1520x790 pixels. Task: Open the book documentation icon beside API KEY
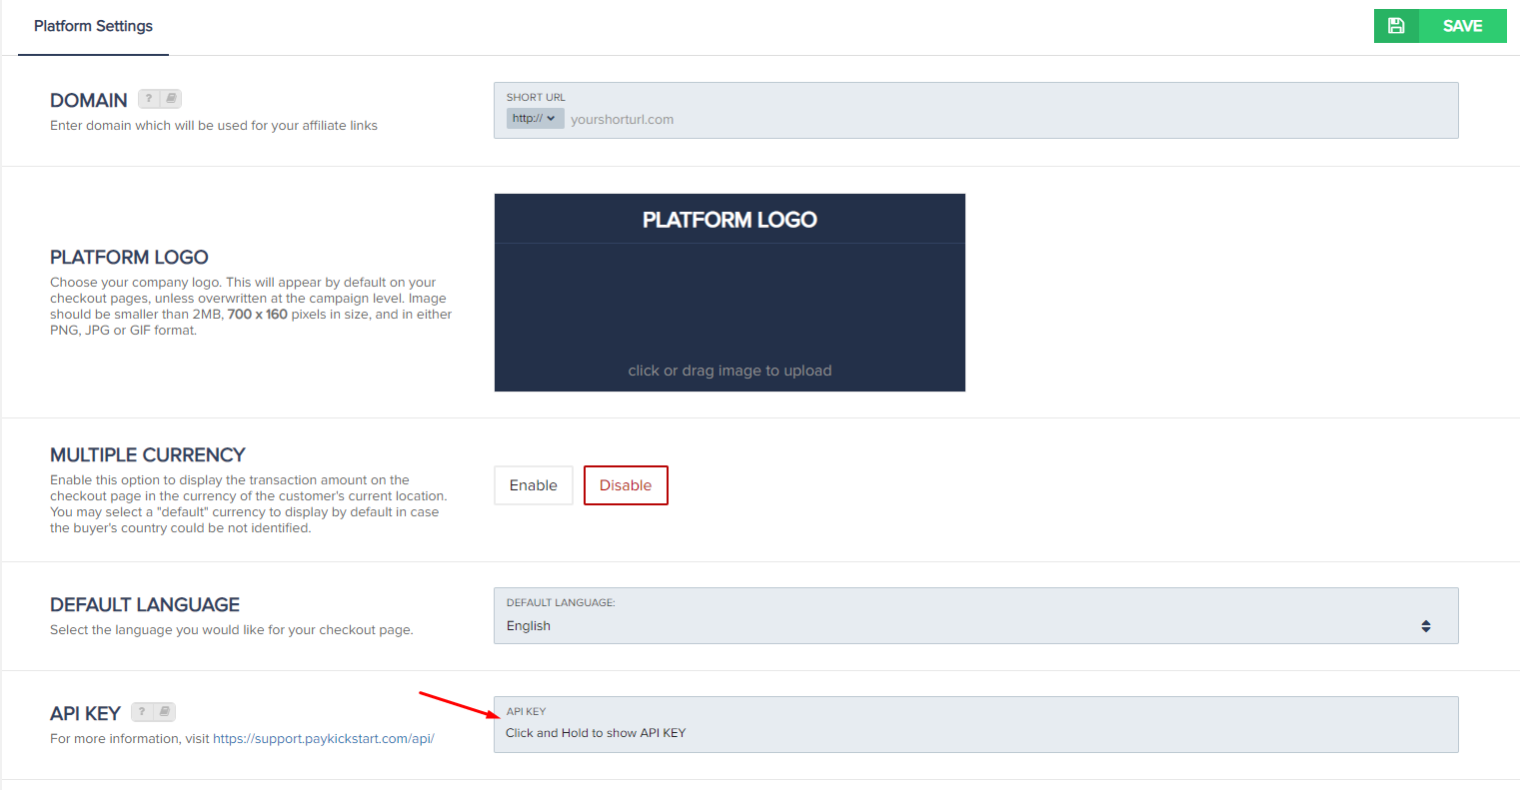pos(165,712)
